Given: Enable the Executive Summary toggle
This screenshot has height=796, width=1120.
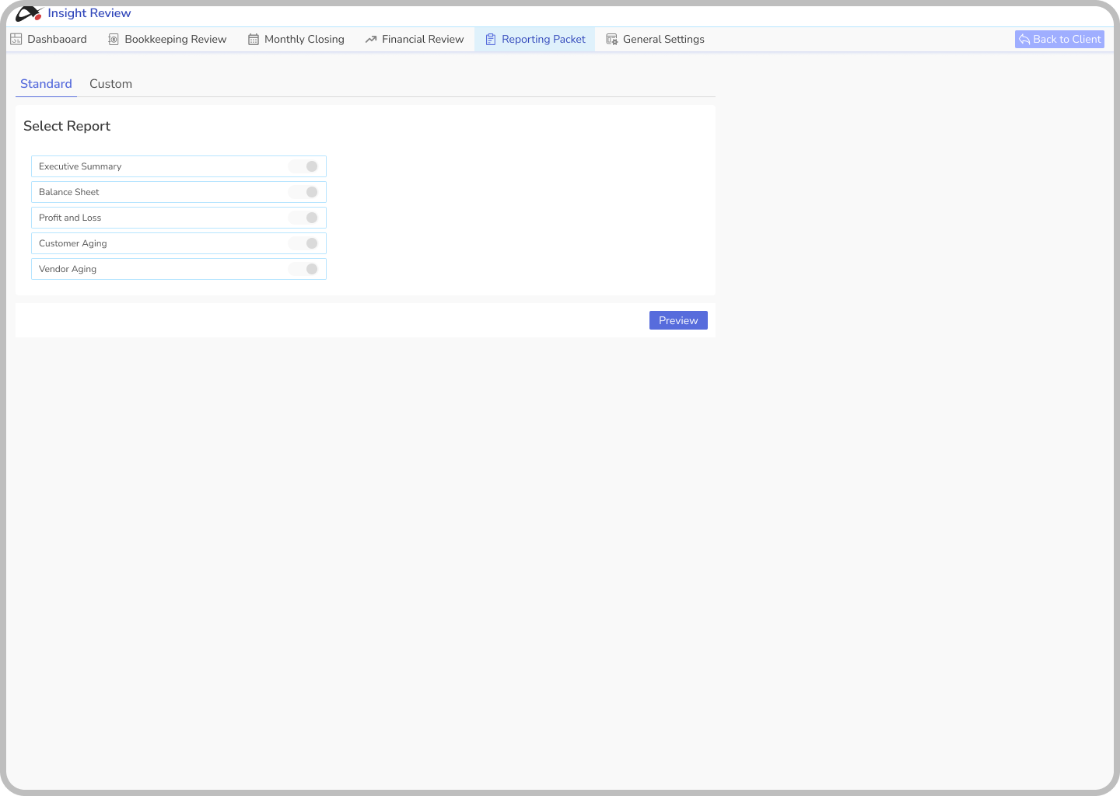Looking at the screenshot, I should coord(303,166).
